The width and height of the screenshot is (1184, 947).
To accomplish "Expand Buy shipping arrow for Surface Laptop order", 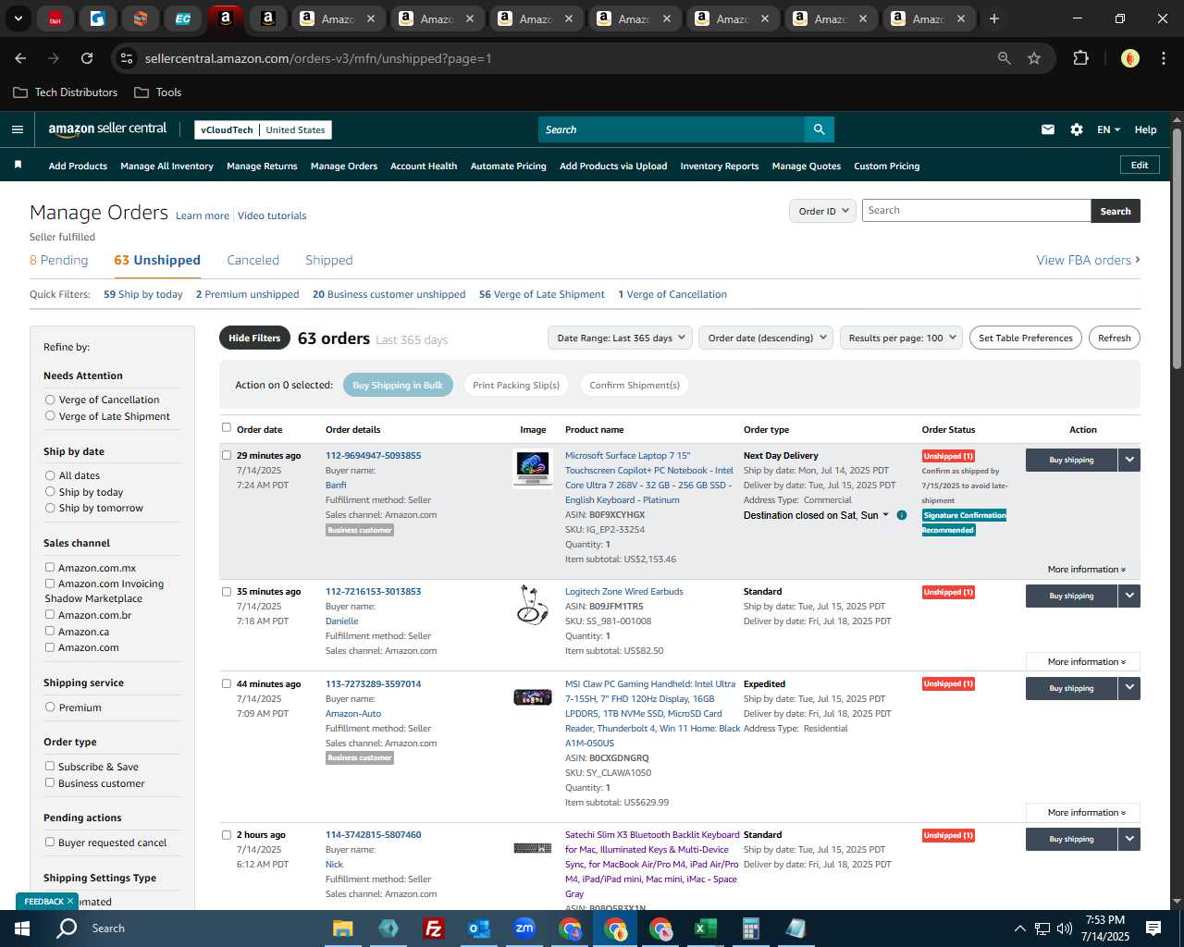I will [x=1129, y=460].
